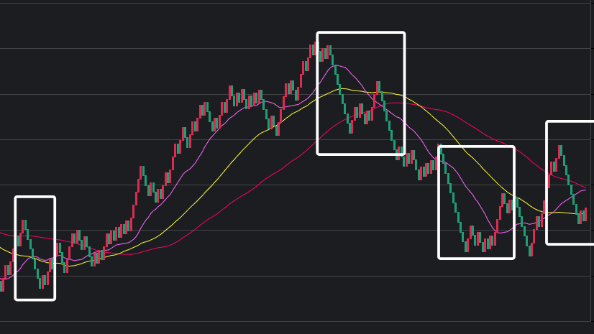Click the highest candlestick at the chart's peak

point(315,49)
